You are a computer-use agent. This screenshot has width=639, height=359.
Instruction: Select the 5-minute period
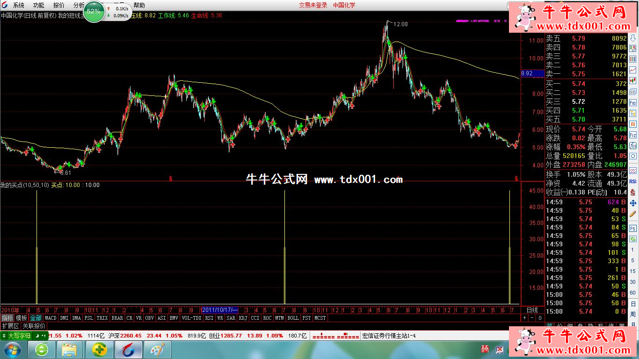[633, 261]
